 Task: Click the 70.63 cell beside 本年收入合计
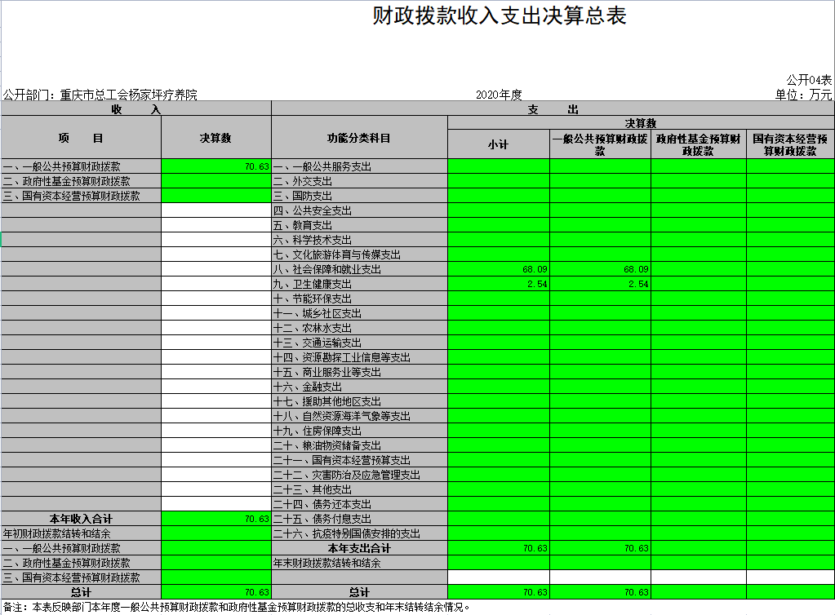click(215, 519)
